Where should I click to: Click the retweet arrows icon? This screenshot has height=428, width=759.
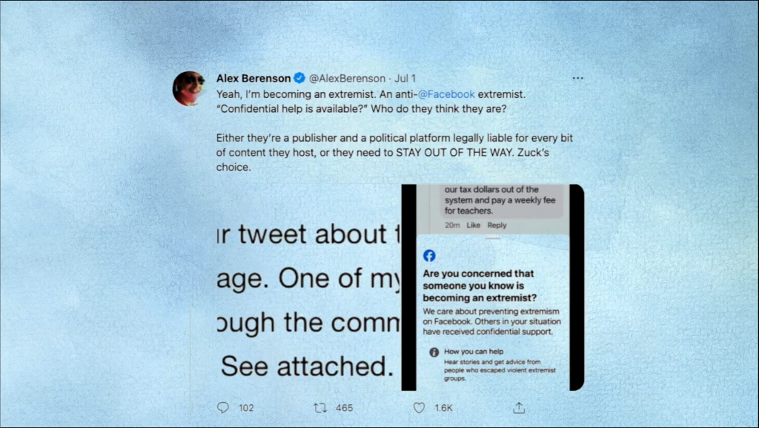click(x=320, y=408)
